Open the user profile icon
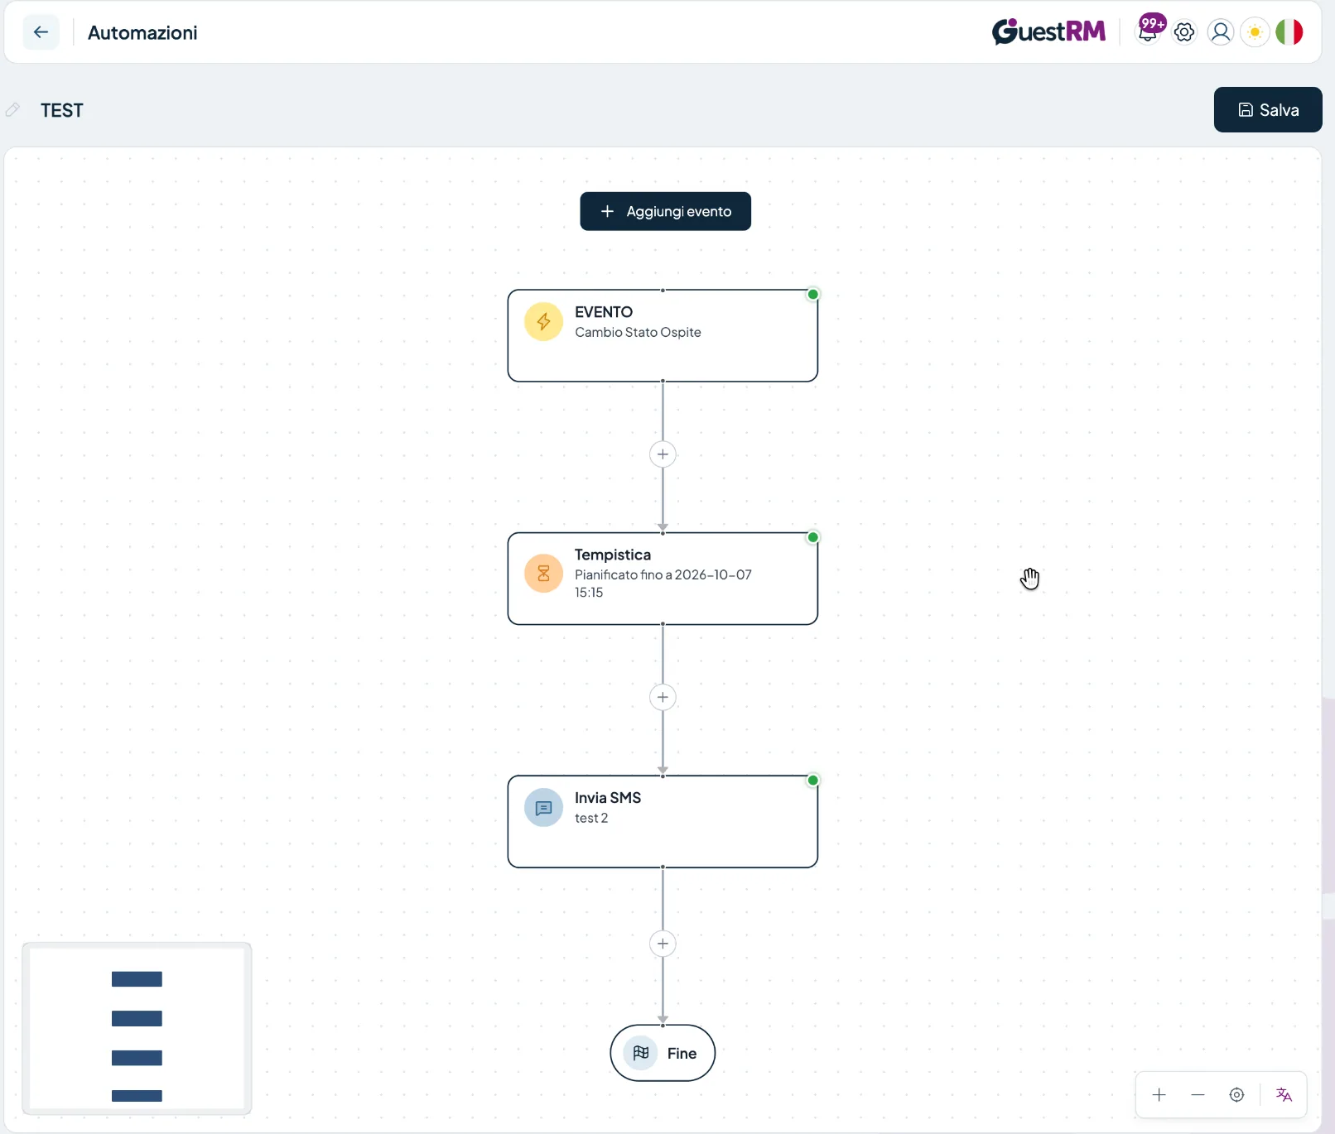Screen dimensions: 1335x1134 pos(1220,32)
